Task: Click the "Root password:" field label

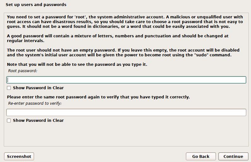Action: coord(23,71)
